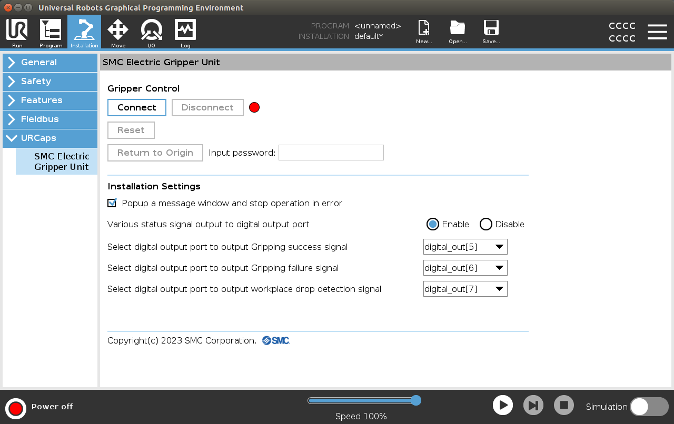The image size is (674, 424).
Task: Open the Run tab icon
Action: point(17,32)
